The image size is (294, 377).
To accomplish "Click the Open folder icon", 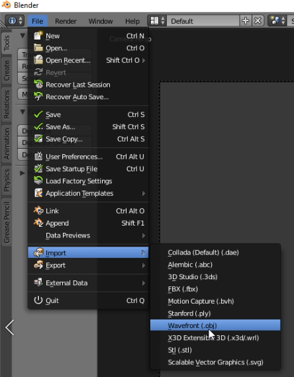I will pos(38,48).
